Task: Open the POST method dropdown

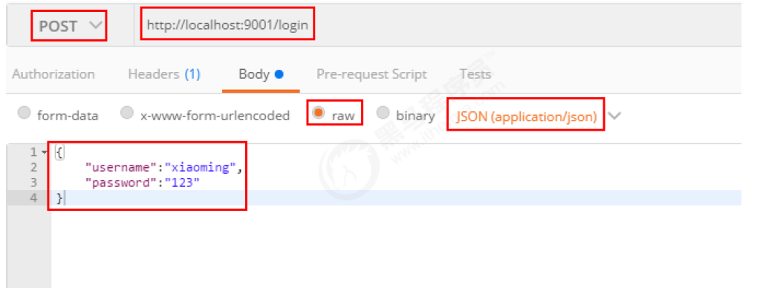Action: (69, 26)
